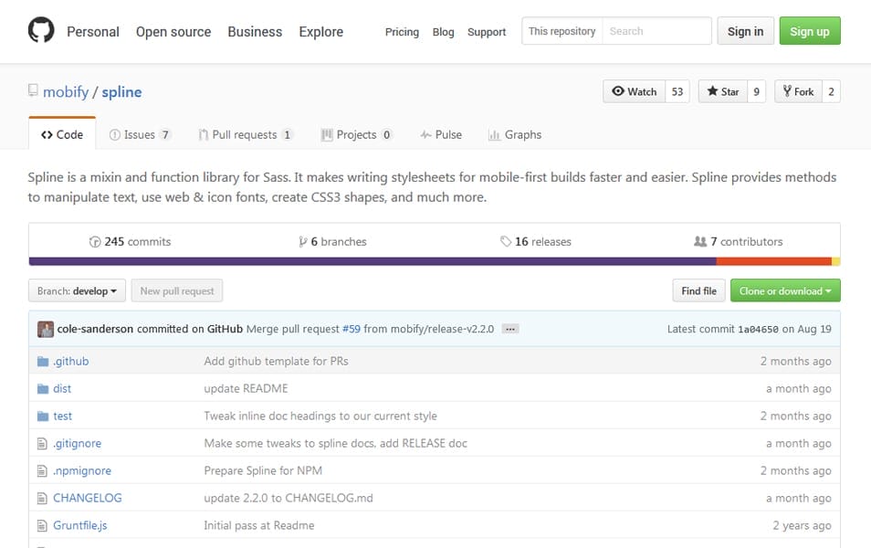Open pull request #59 link
871x548 pixels.
click(x=352, y=329)
